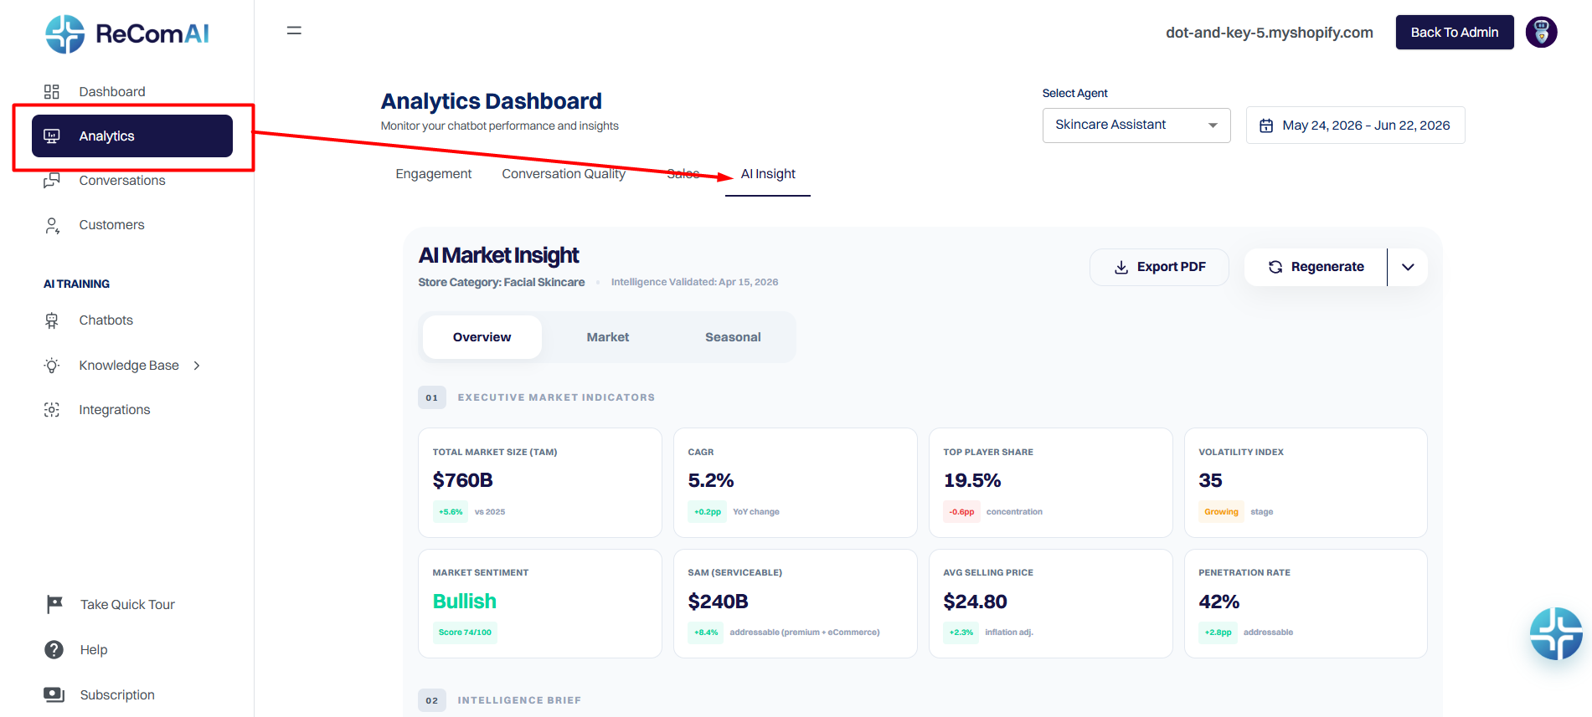Open the Dashboard sidebar icon
The height and width of the screenshot is (717, 1592).
[52, 92]
